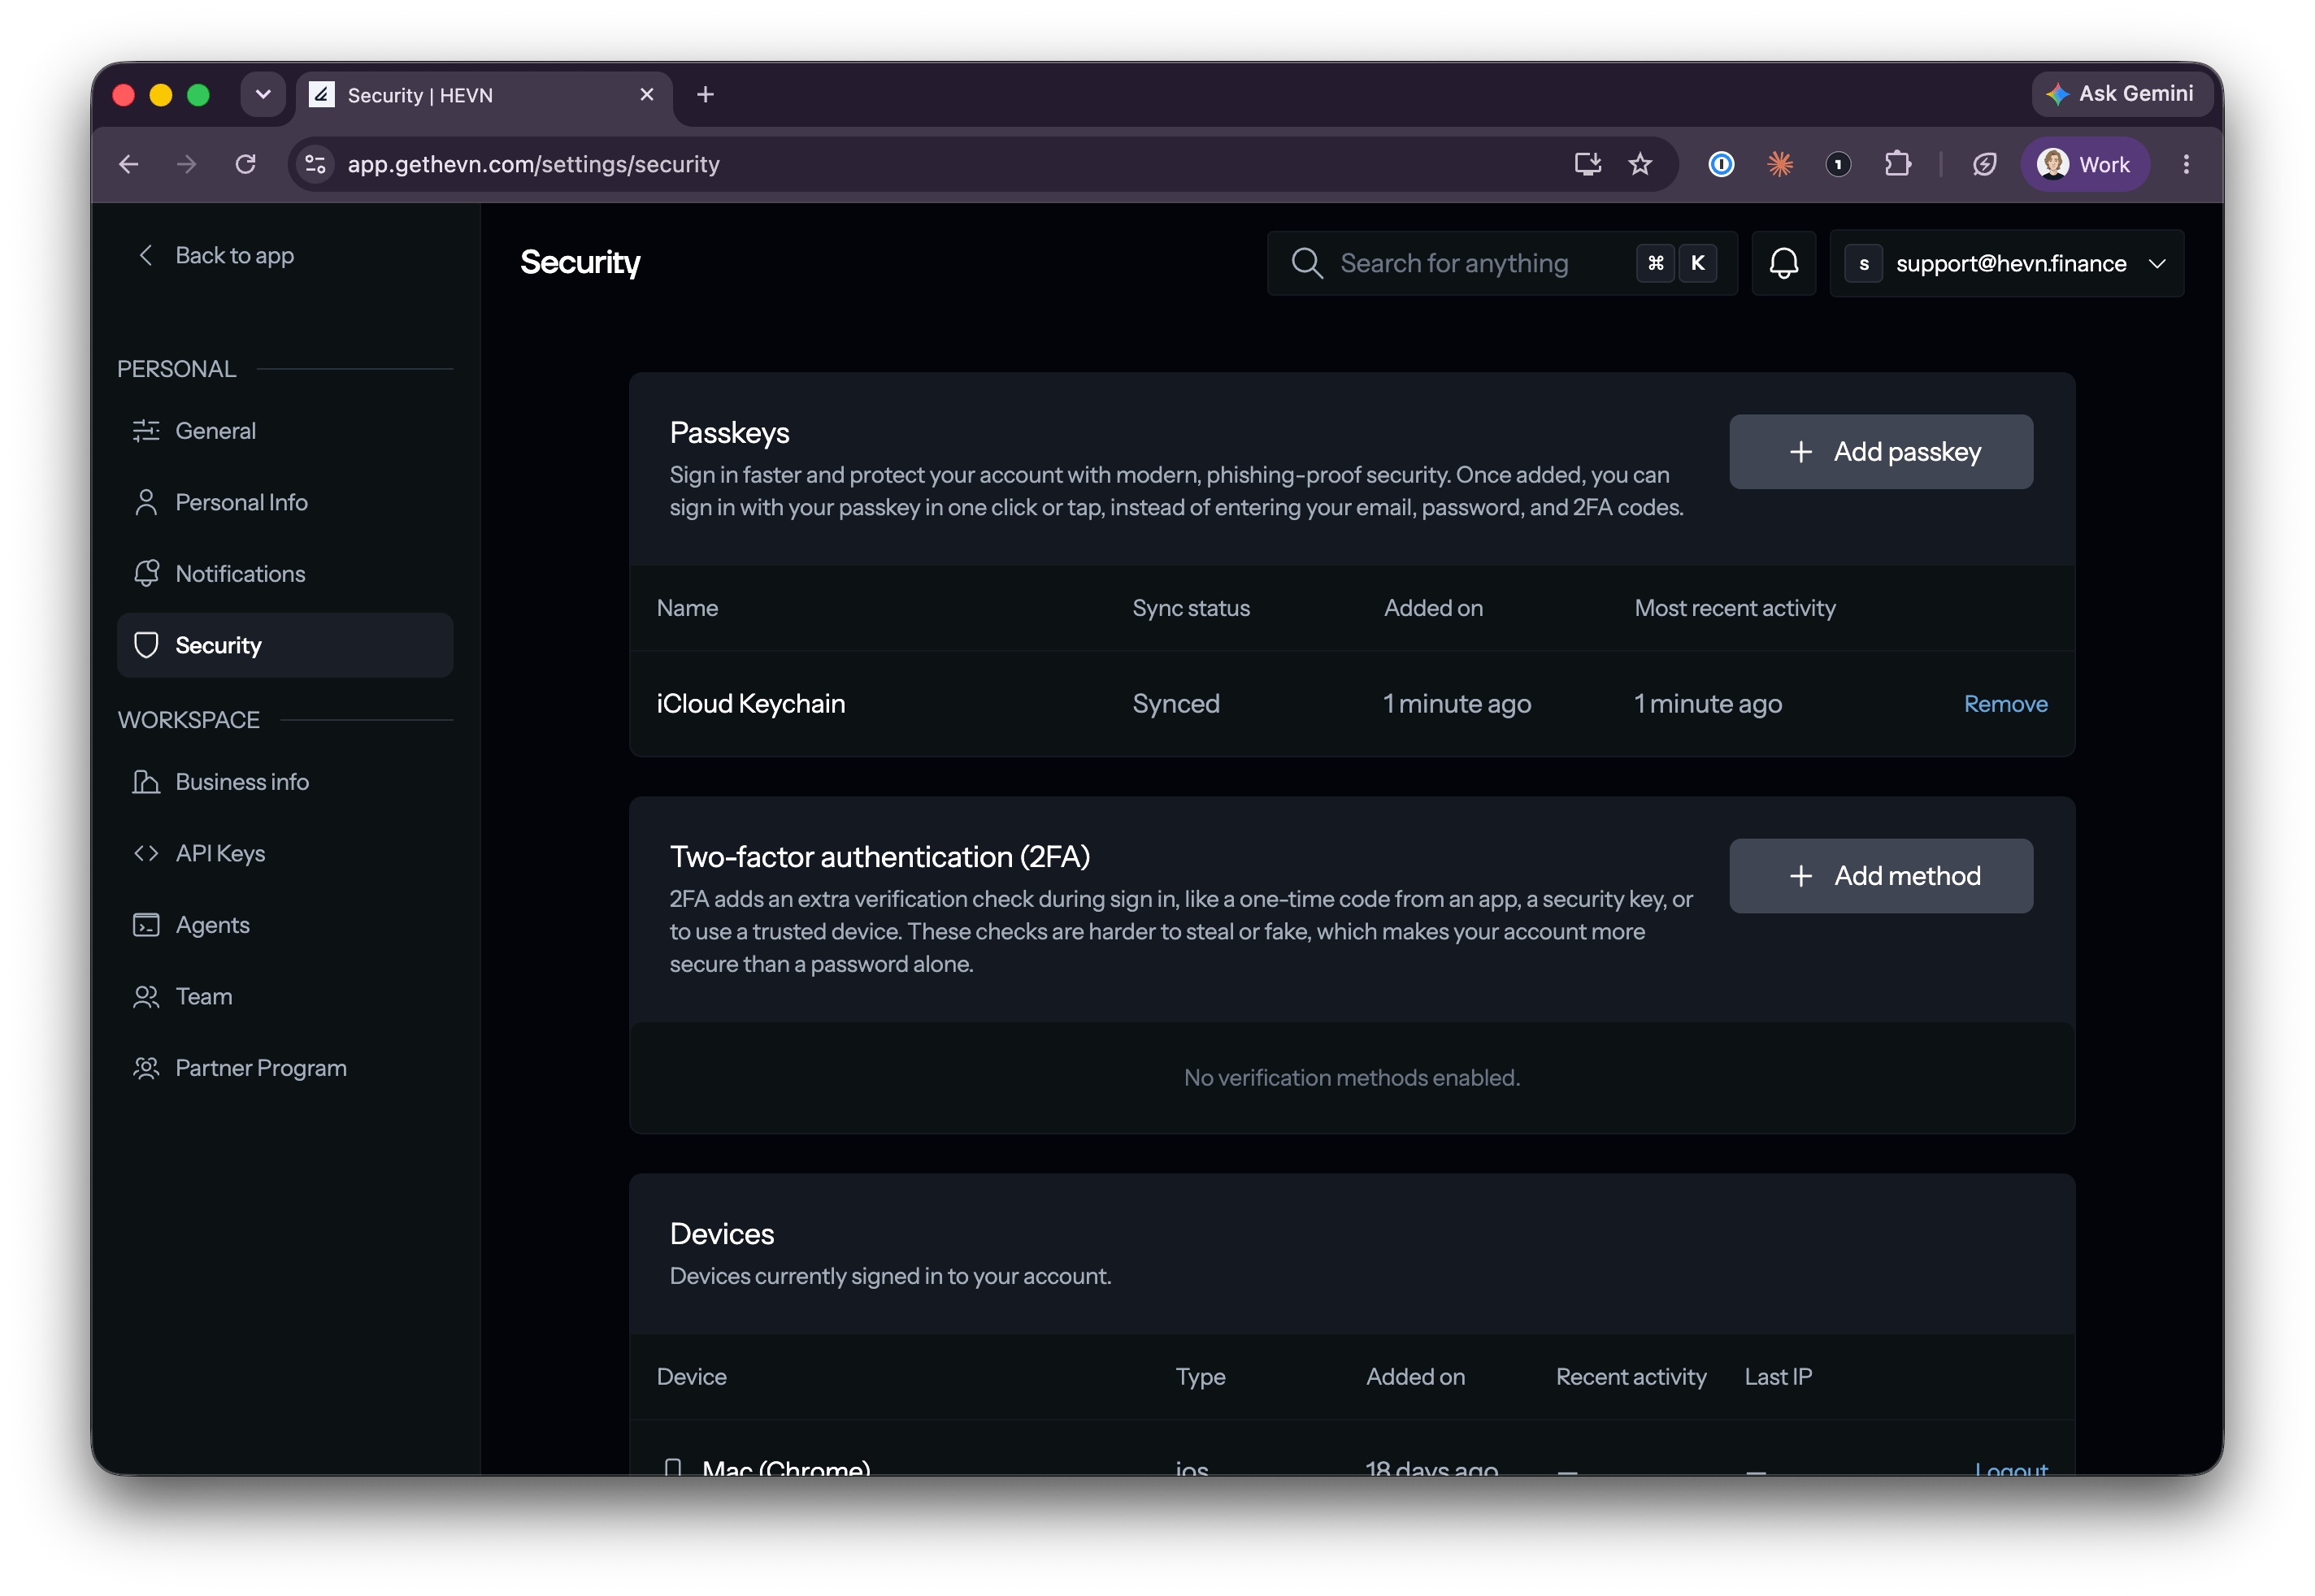The height and width of the screenshot is (1596, 2315).
Task: Click the browser forward arrow
Action: coord(187,164)
